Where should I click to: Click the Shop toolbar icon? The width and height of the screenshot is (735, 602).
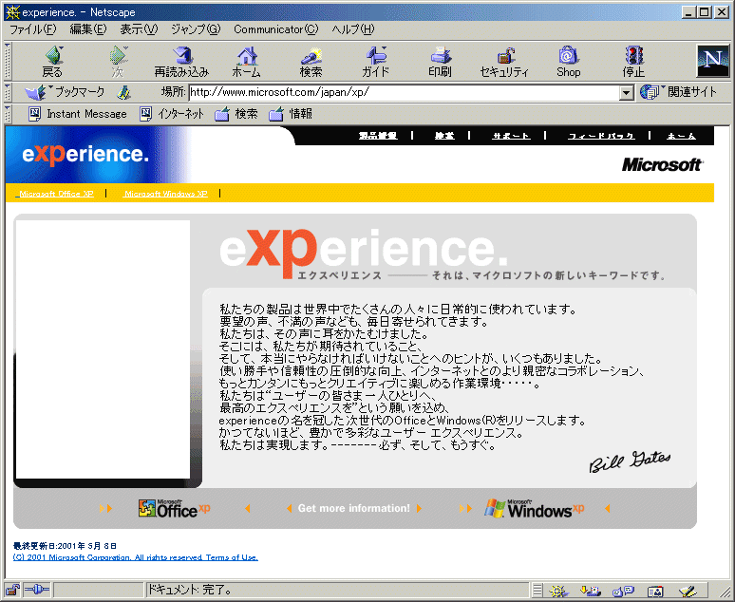click(569, 62)
